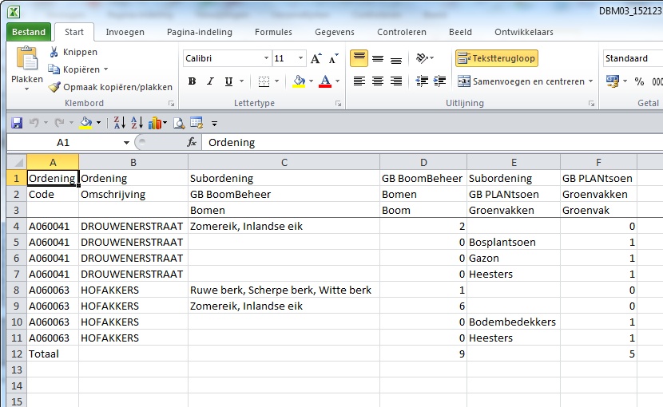Decrease the cell indent

coord(422,81)
